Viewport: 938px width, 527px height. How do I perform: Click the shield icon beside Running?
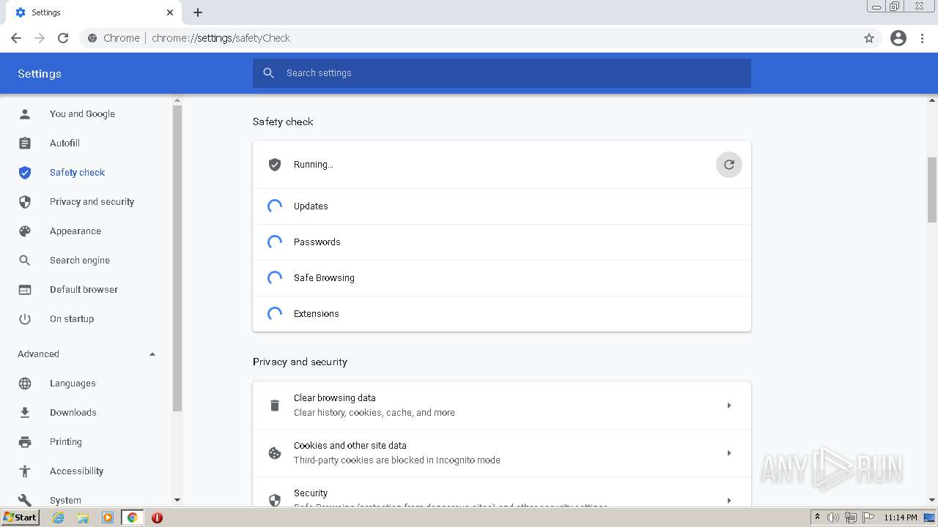275,165
